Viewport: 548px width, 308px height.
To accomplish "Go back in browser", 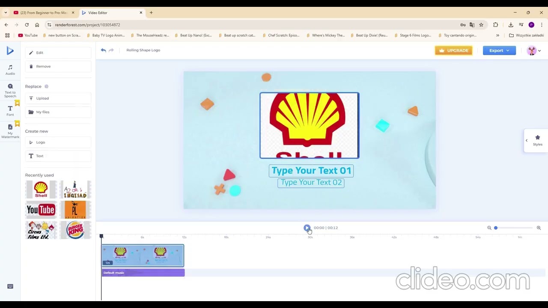I will pyautogui.click(x=6, y=25).
